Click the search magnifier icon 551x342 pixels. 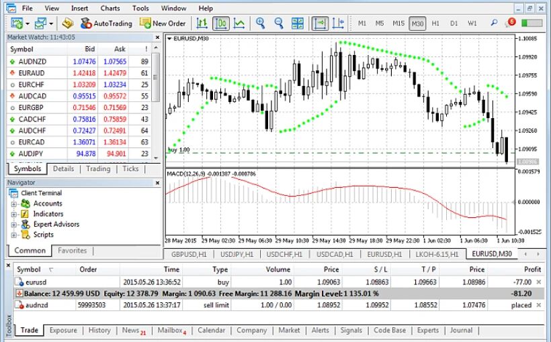point(495,23)
